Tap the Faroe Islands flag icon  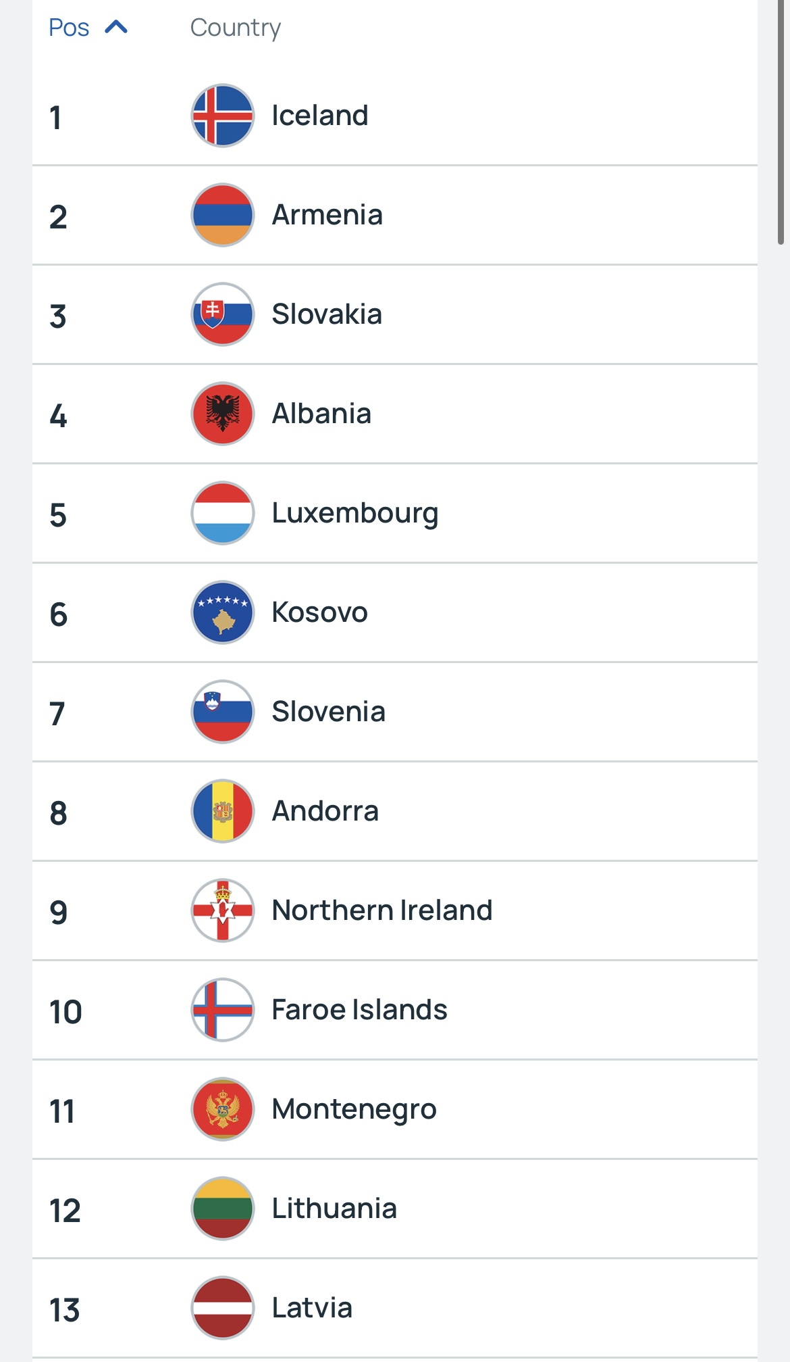click(223, 1010)
